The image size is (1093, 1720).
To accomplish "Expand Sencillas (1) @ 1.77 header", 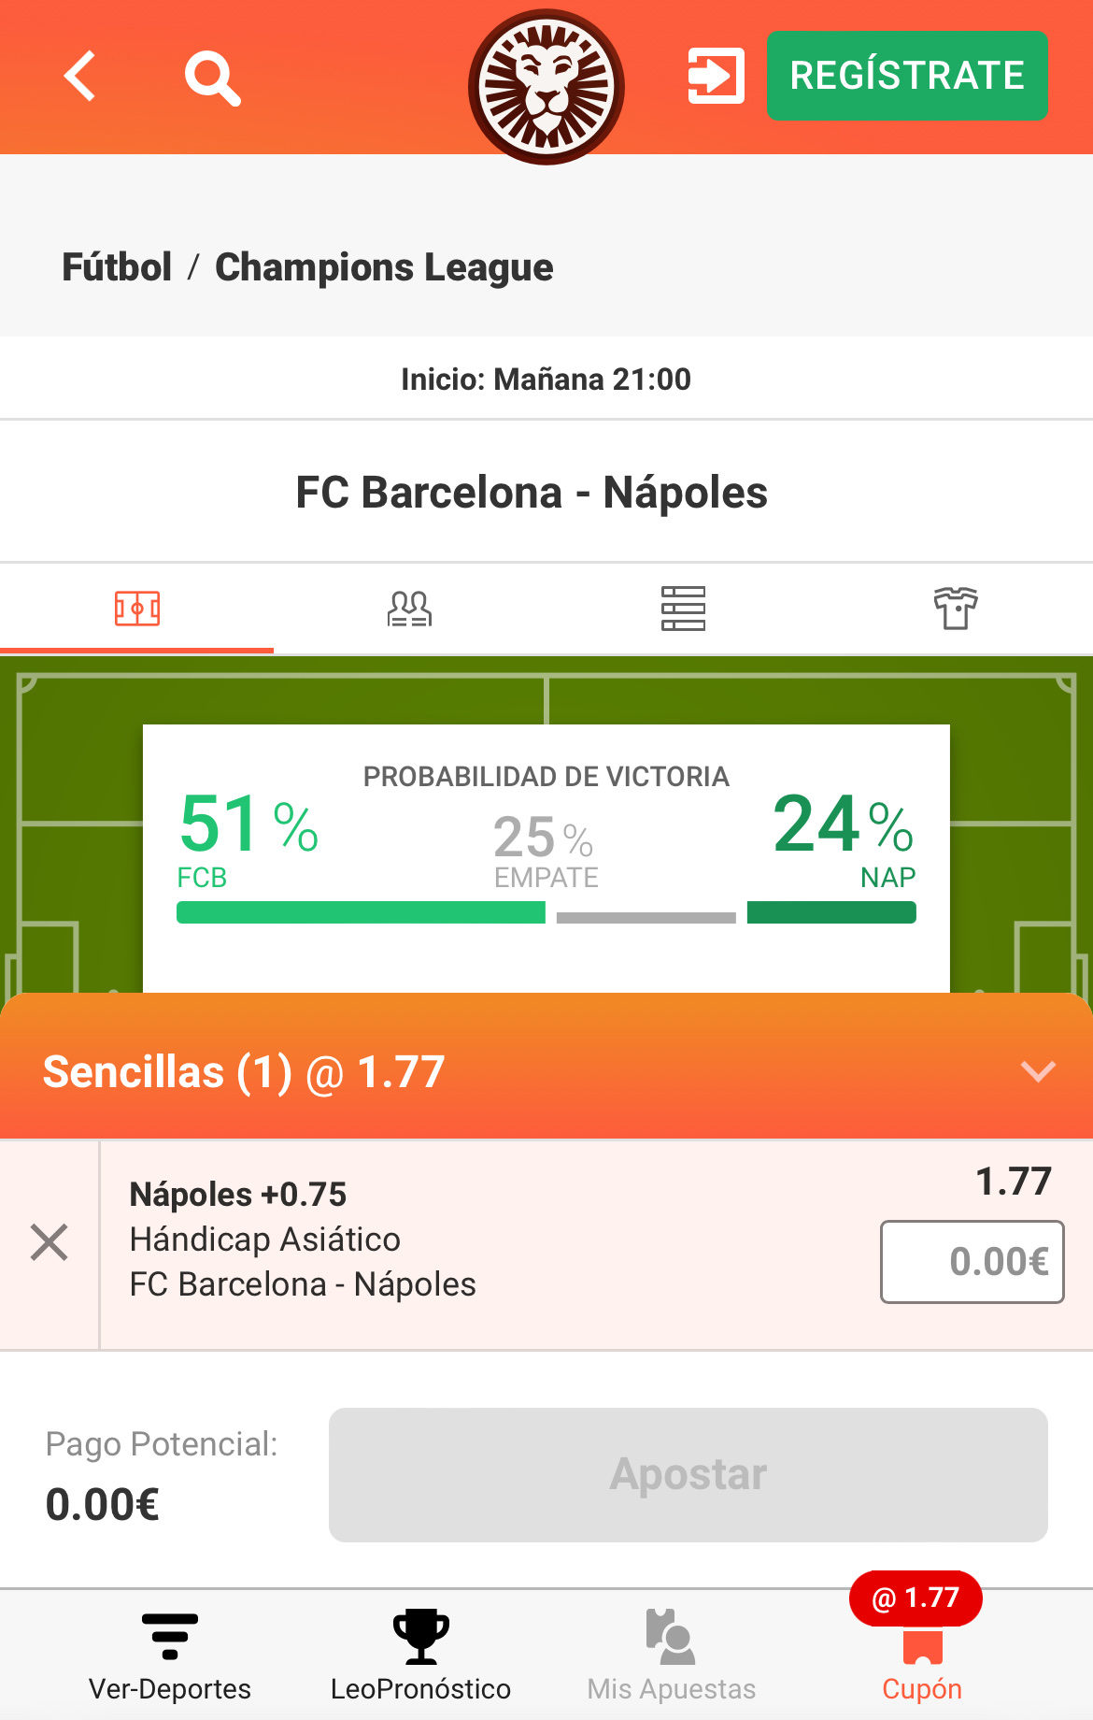I will (244, 1072).
